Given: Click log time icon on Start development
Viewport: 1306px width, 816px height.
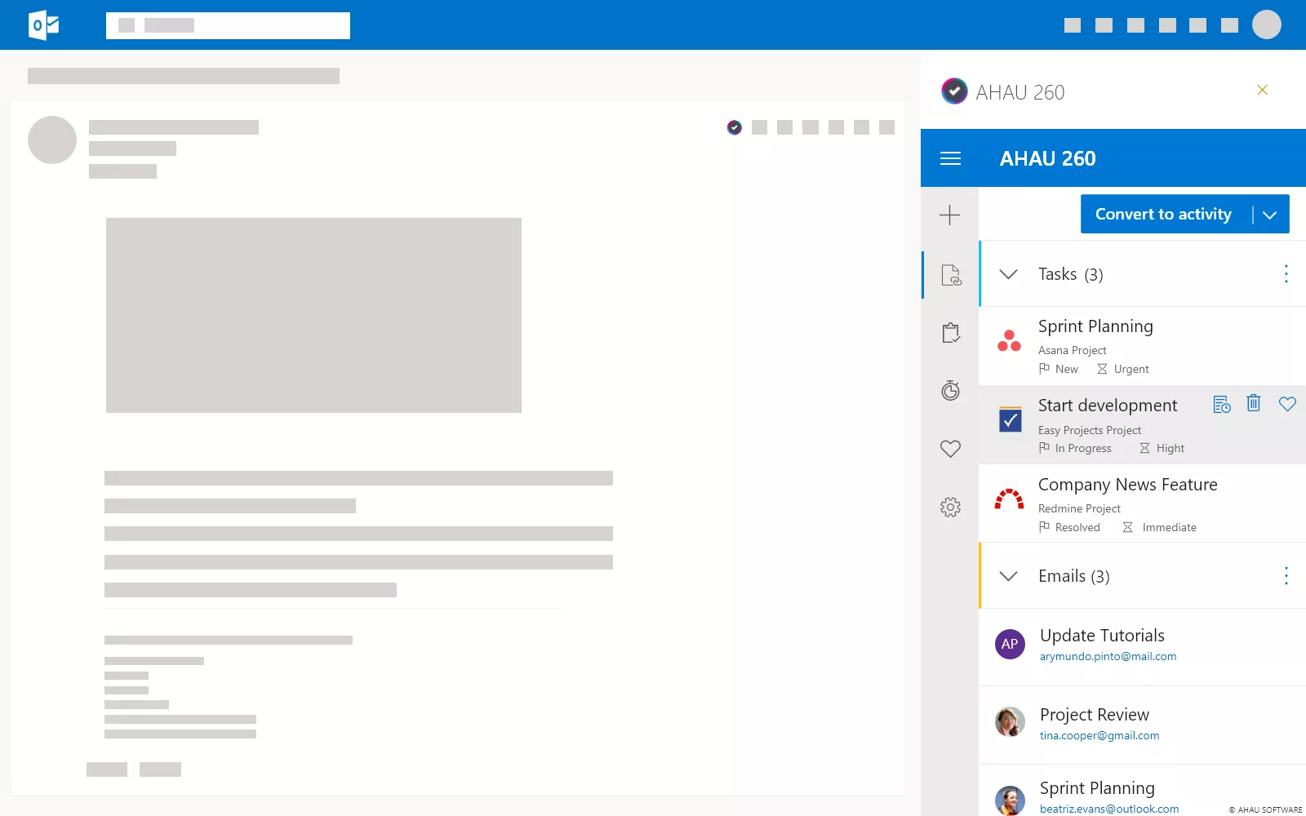Looking at the screenshot, I should point(1221,404).
